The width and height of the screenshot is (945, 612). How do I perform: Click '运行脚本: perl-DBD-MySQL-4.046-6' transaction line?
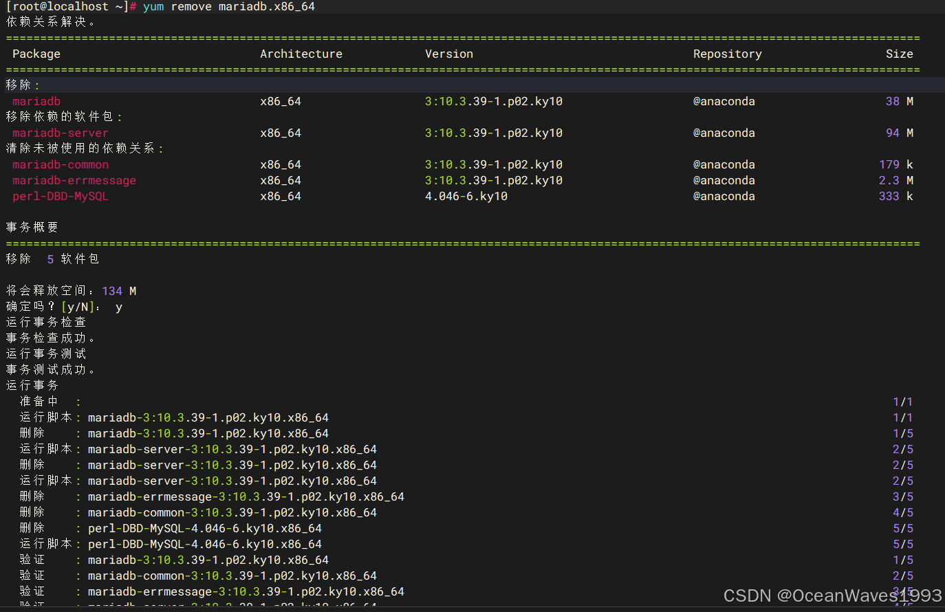[x=171, y=544]
